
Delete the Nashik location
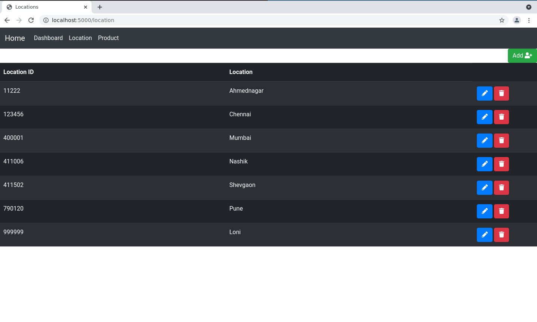[501, 164]
